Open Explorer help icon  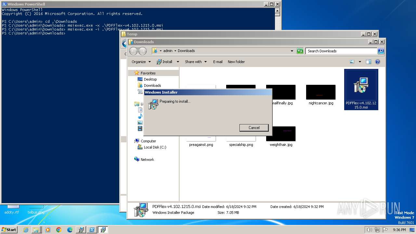378,62
